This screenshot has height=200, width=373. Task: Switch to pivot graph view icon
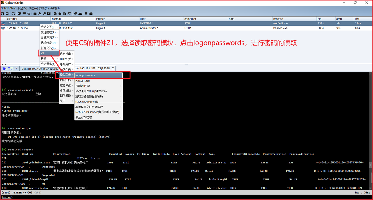[x=20, y=14]
